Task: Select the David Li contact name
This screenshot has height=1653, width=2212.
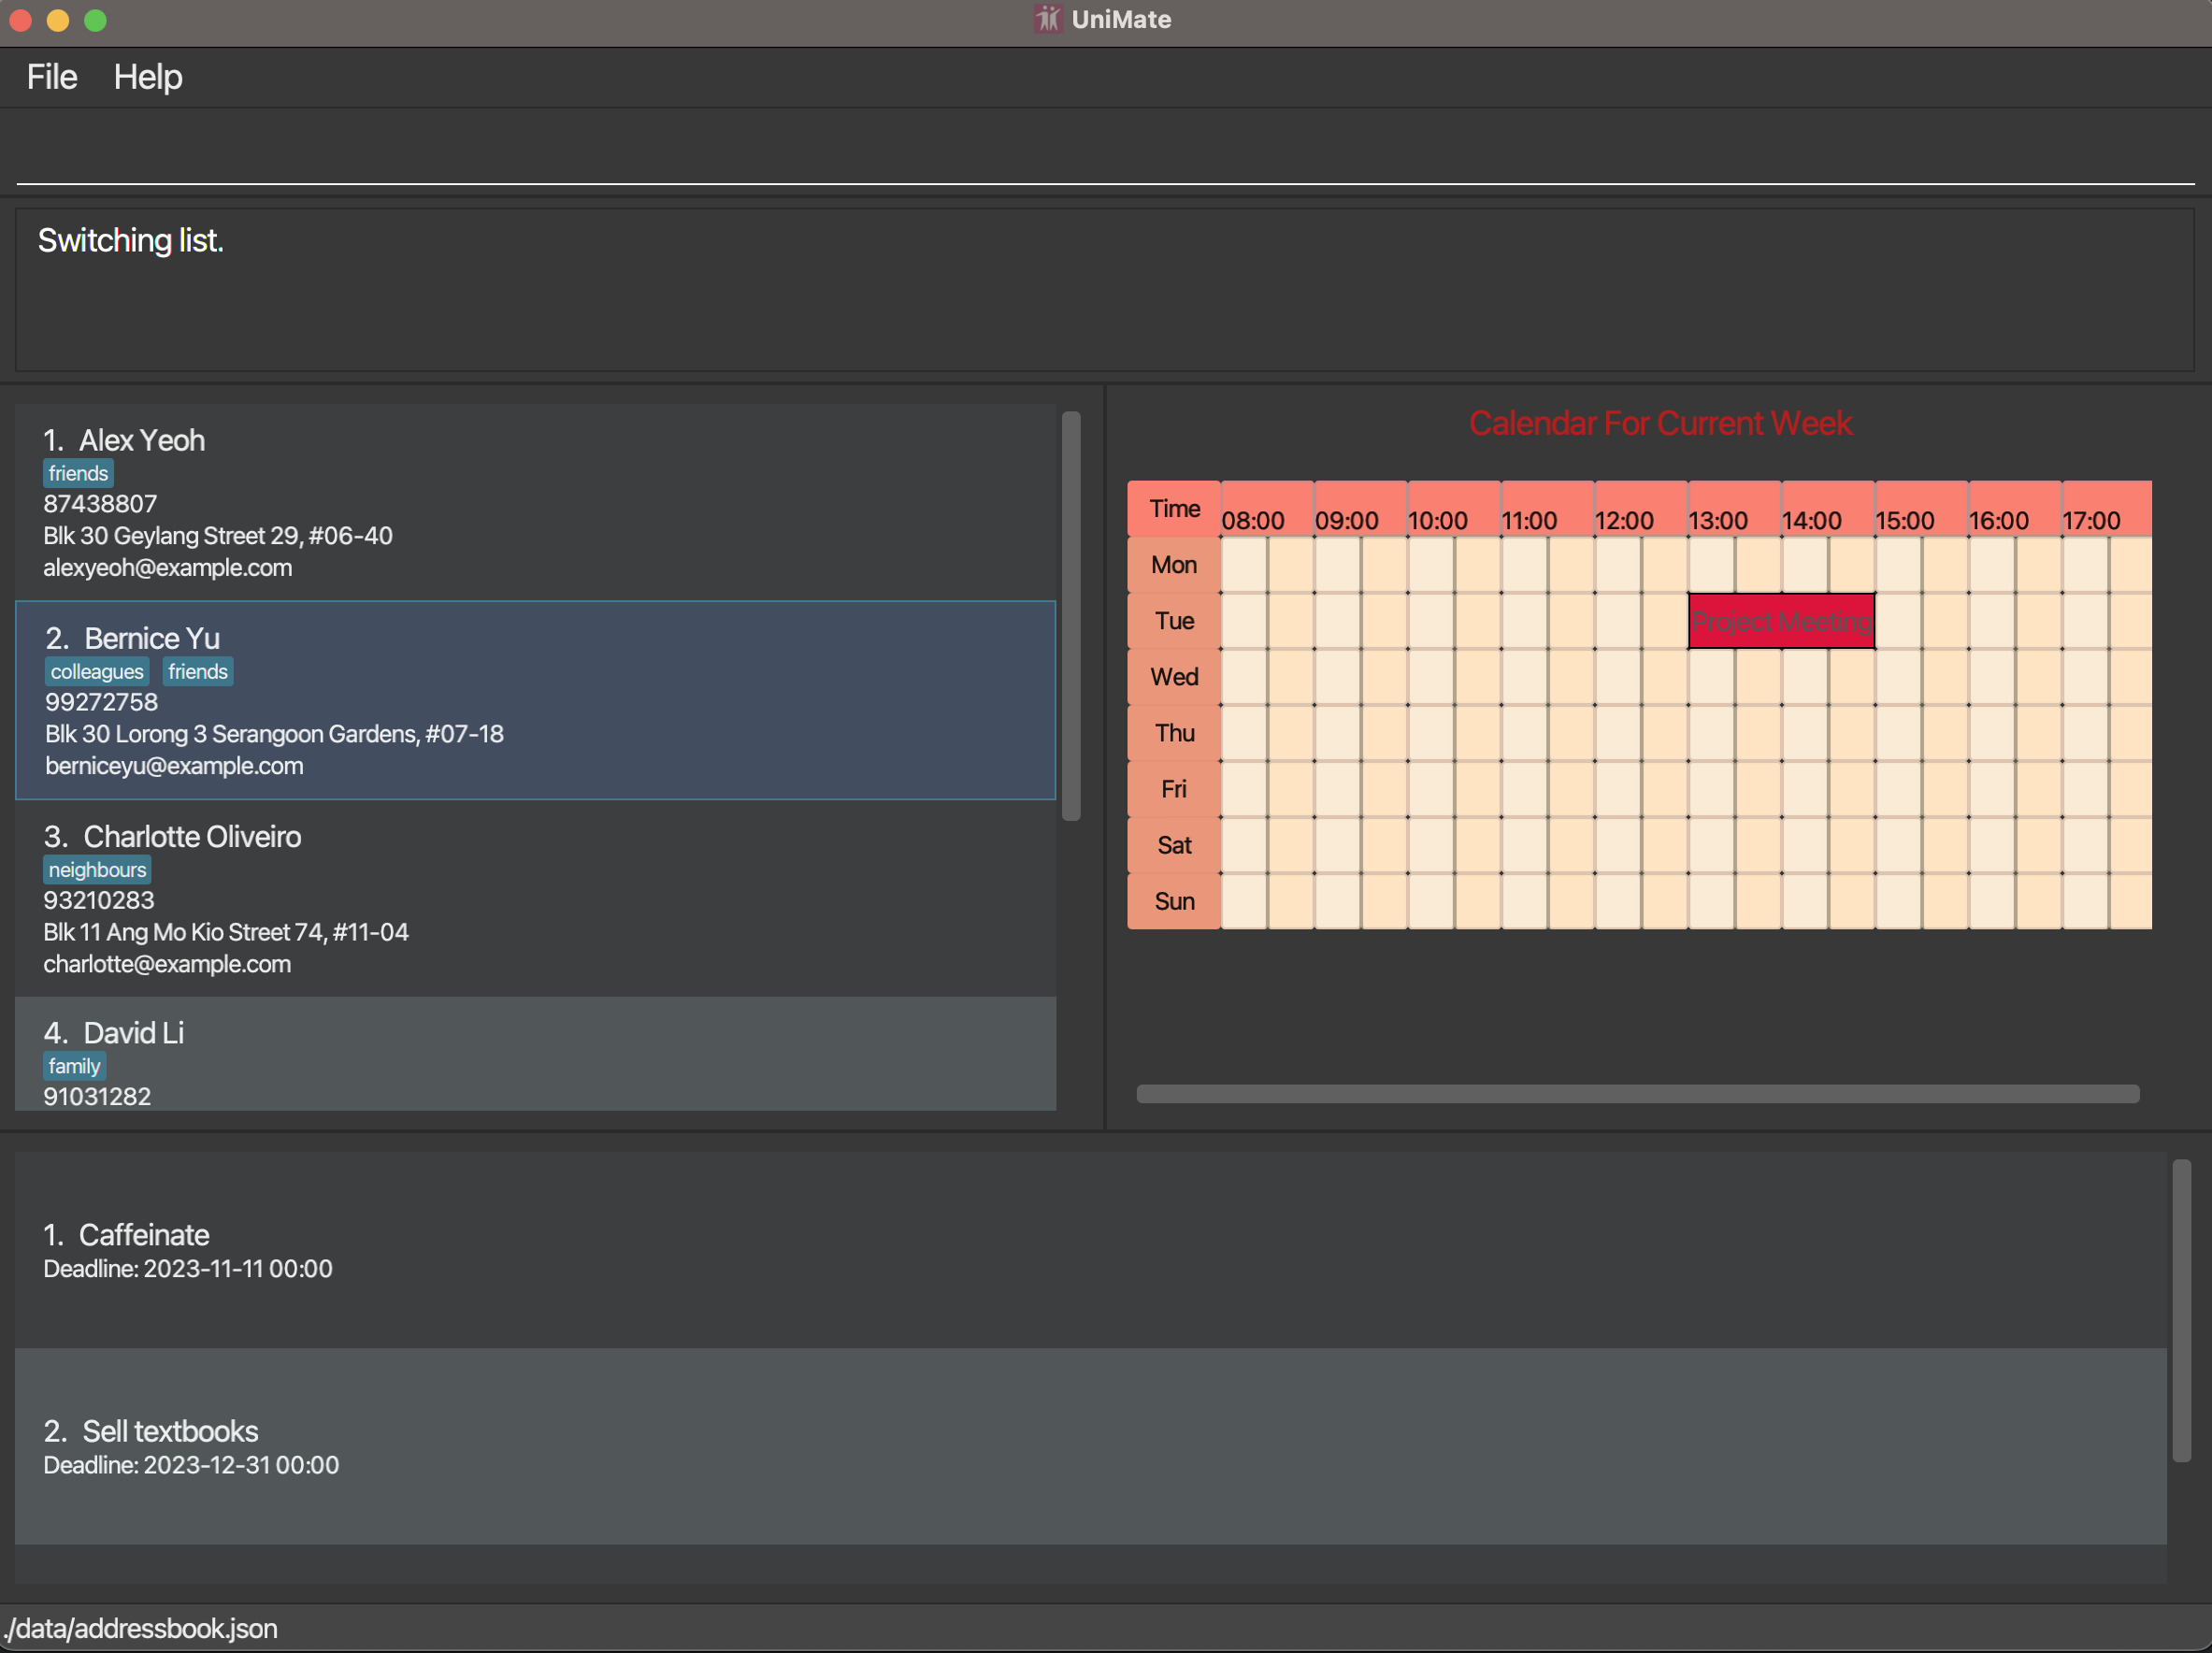Action: pyautogui.click(x=133, y=1033)
